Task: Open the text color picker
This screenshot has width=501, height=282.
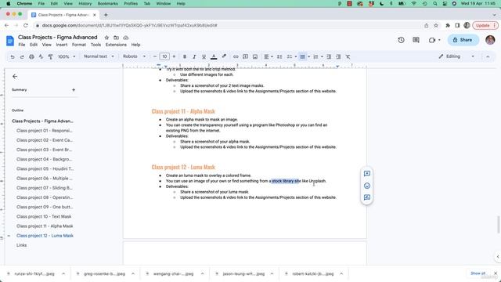Action: (x=214, y=56)
